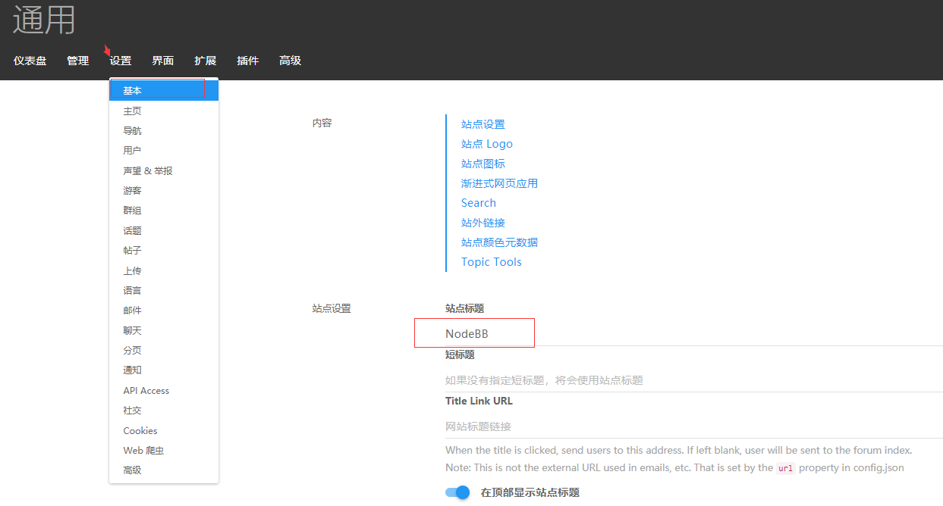Choose 话题 dropdown entry
Screen dimensions: 943x506
point(164,230)
